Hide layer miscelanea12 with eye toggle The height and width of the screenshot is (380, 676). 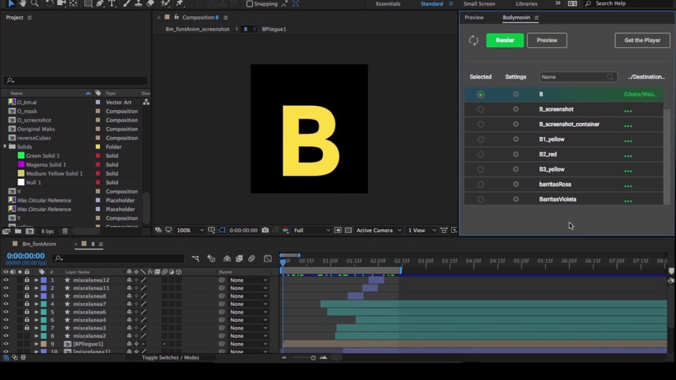6,280
